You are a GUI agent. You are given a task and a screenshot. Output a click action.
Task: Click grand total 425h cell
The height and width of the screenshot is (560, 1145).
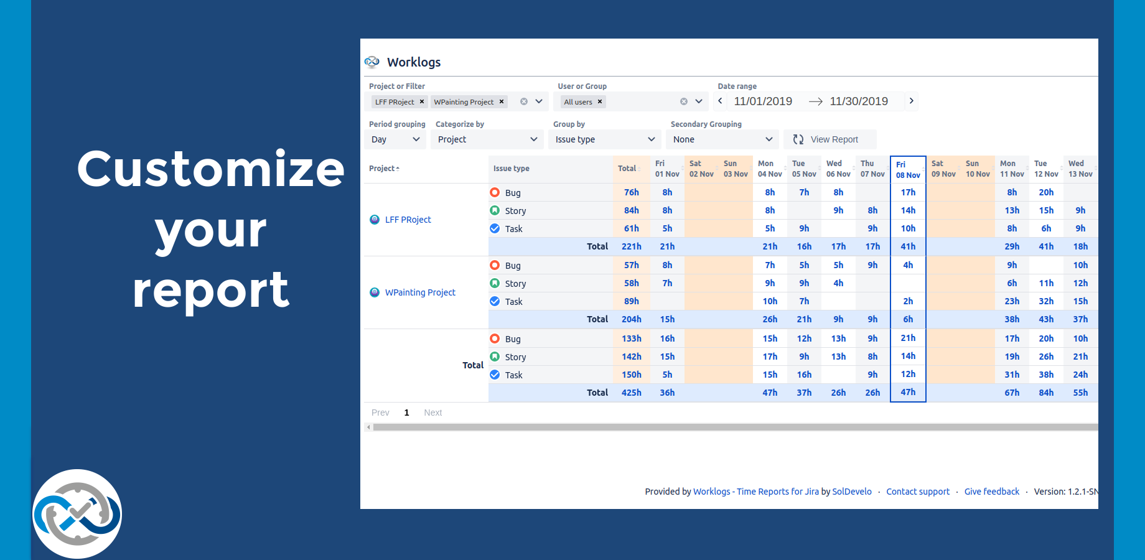click(632, 393)
